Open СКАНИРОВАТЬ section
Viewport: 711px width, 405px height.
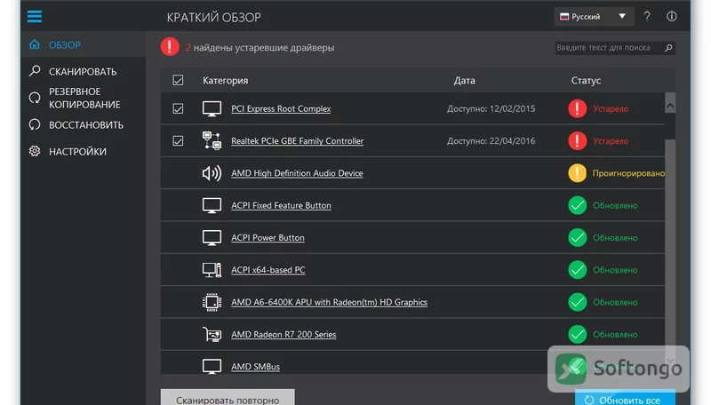tap(83, 72)
